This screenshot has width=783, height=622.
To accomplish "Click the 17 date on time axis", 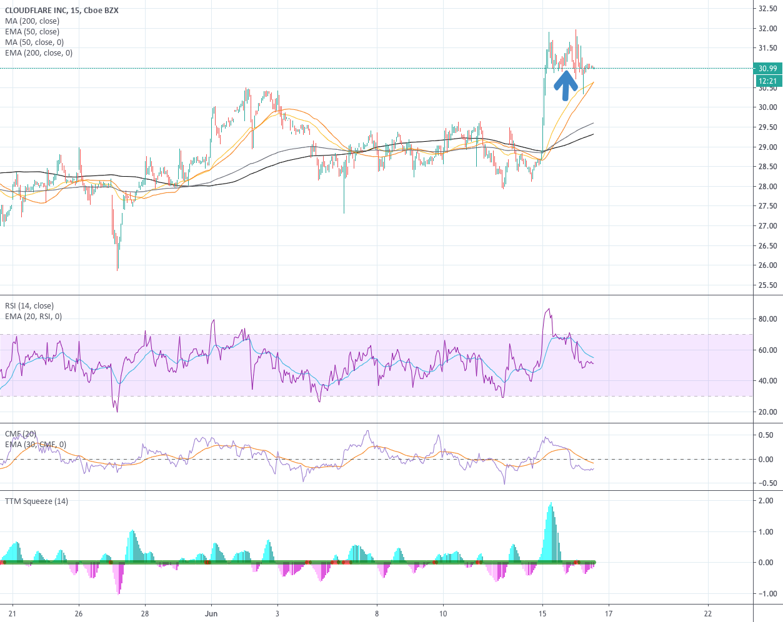I will 609,613.
